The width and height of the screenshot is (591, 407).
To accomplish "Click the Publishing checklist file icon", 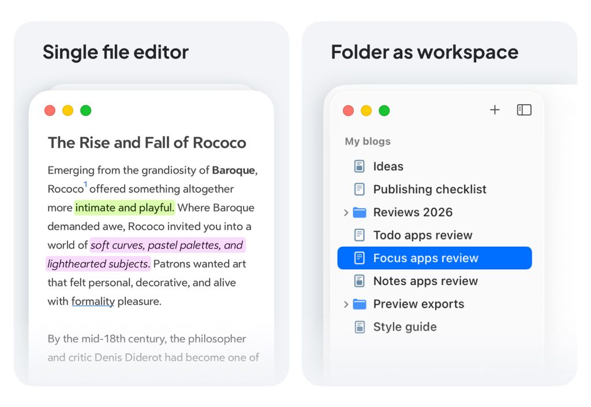I will tap(359, 189).
